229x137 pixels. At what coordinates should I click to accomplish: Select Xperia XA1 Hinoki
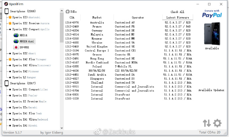tap(25, 125)
